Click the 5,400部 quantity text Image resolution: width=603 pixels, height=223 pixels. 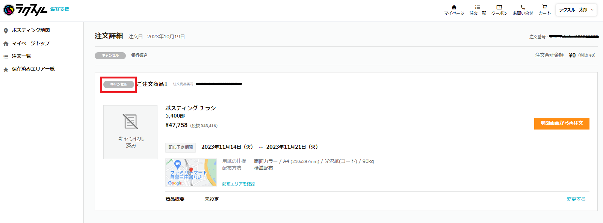(175, 116)
